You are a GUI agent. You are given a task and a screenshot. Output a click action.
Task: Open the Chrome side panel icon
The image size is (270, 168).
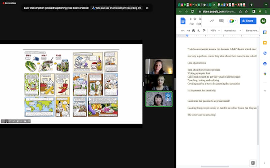coord(254,11)
